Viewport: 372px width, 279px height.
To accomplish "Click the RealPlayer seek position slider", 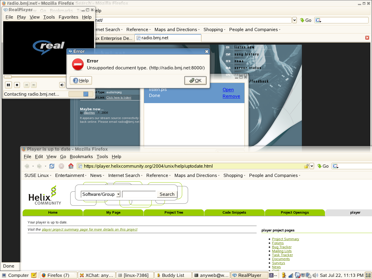I will pyautogui.click(x=8, y=77).
